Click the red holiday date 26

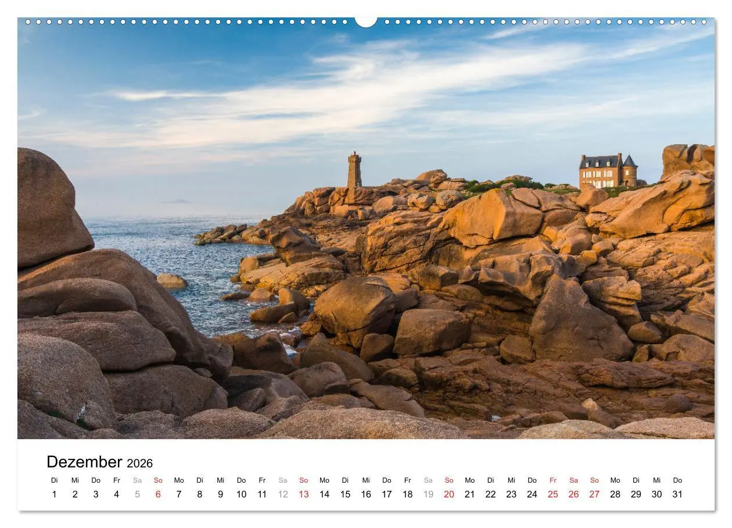(573, 494)
